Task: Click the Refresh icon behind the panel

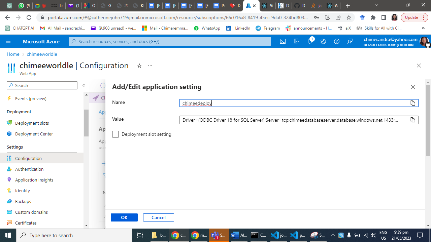Action: 103,86
